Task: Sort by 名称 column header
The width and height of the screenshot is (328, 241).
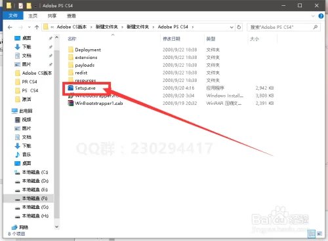Action: [72, 39]
